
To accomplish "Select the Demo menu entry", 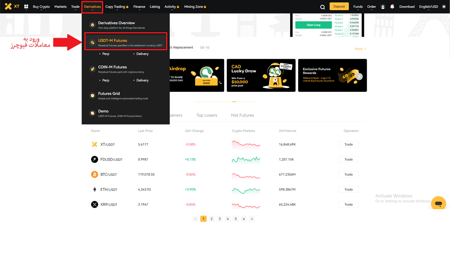I will pos(126,113).
